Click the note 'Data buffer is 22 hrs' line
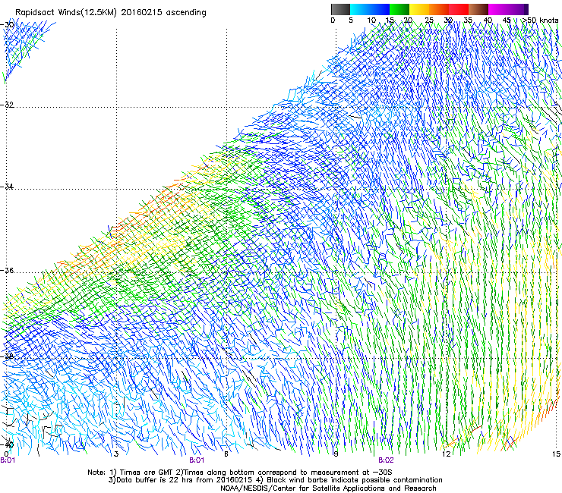 click(x=275, y=480)
